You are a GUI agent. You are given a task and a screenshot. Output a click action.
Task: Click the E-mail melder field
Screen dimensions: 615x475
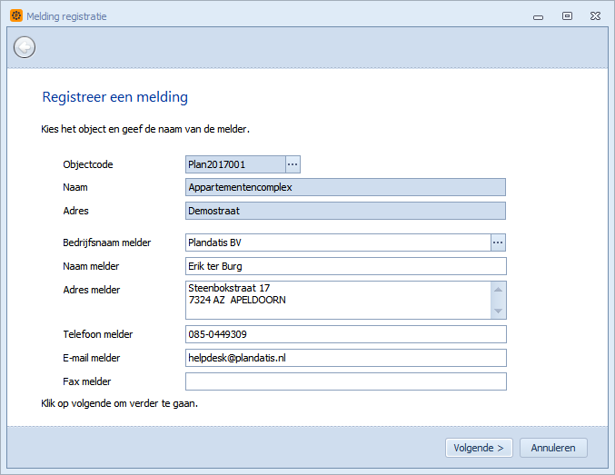346,358
